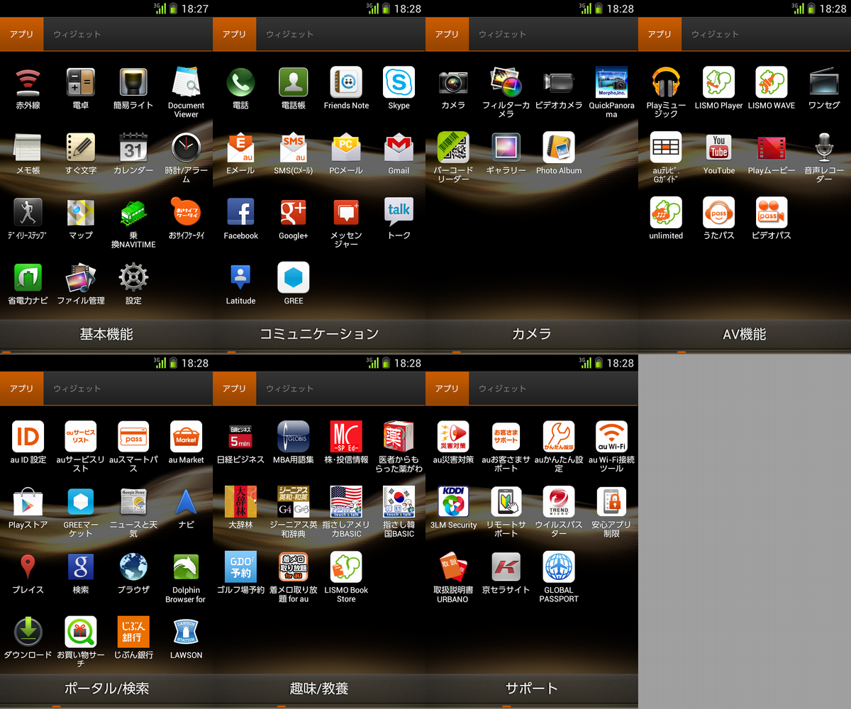Launch the ワンセグ TV app

pos(823,83)
